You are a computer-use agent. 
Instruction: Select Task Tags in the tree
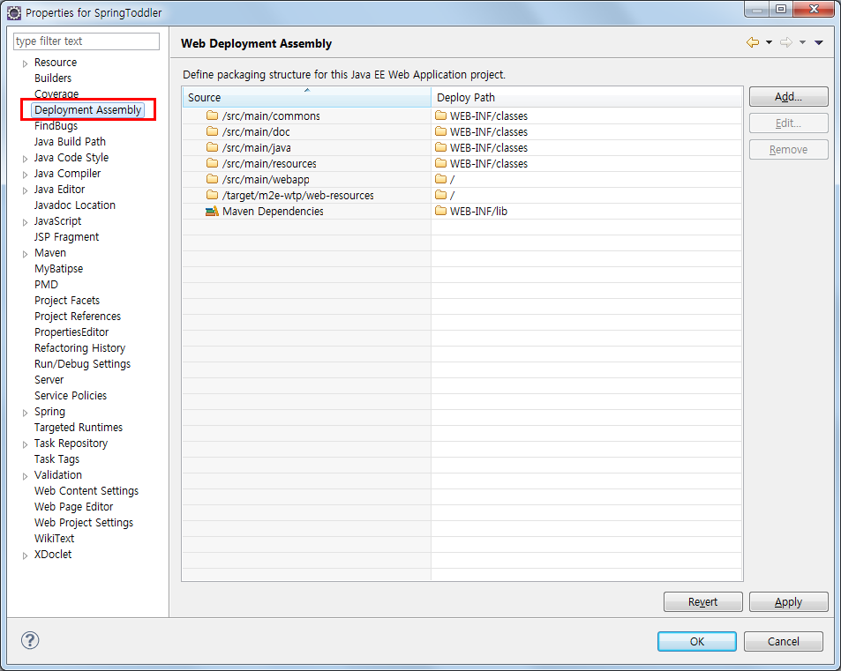(x=56, y=459)
